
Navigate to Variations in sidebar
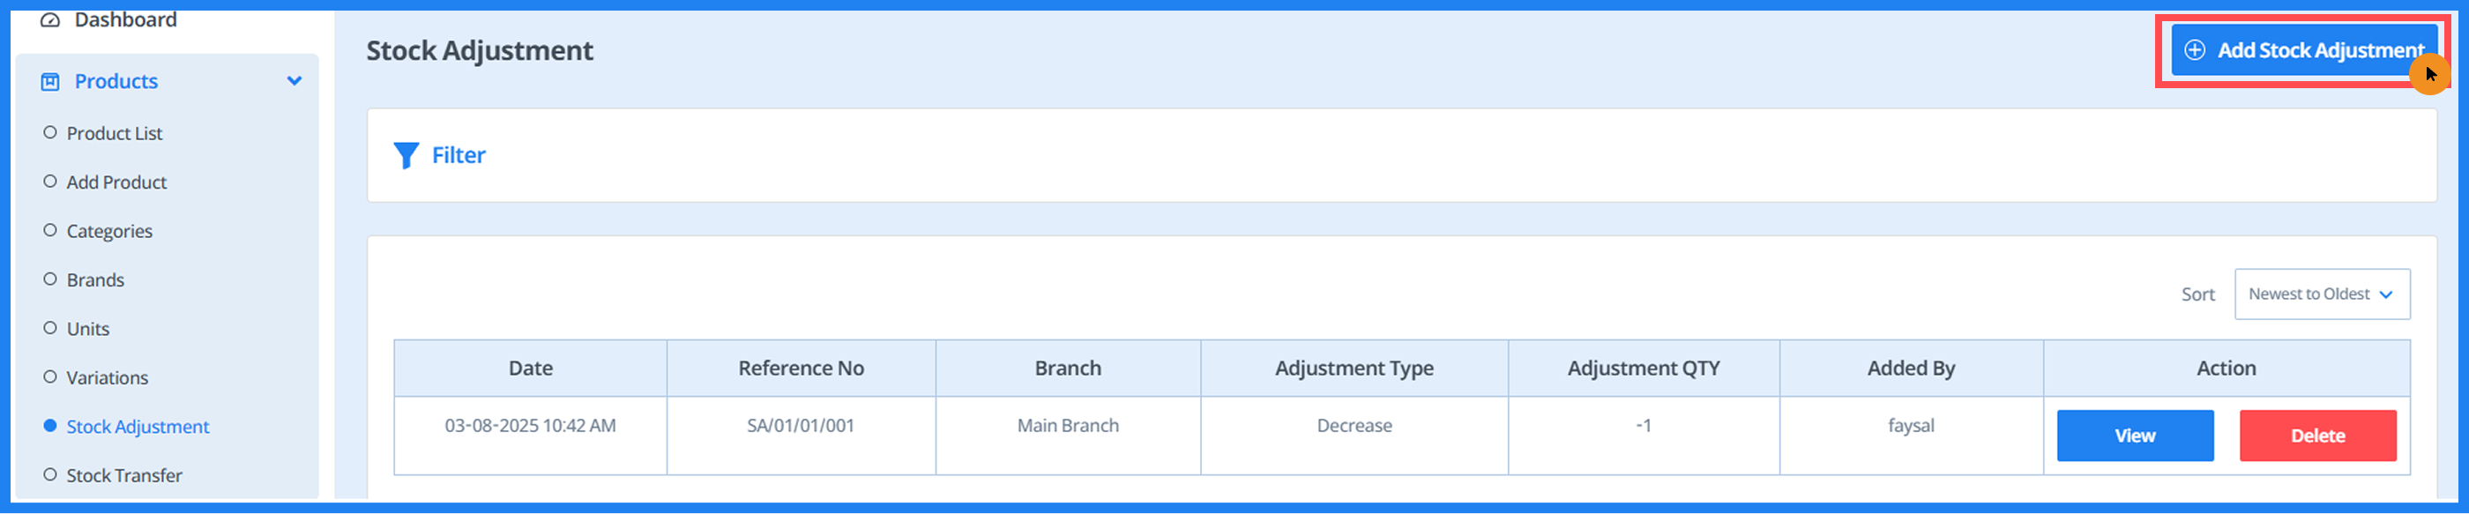108,378
